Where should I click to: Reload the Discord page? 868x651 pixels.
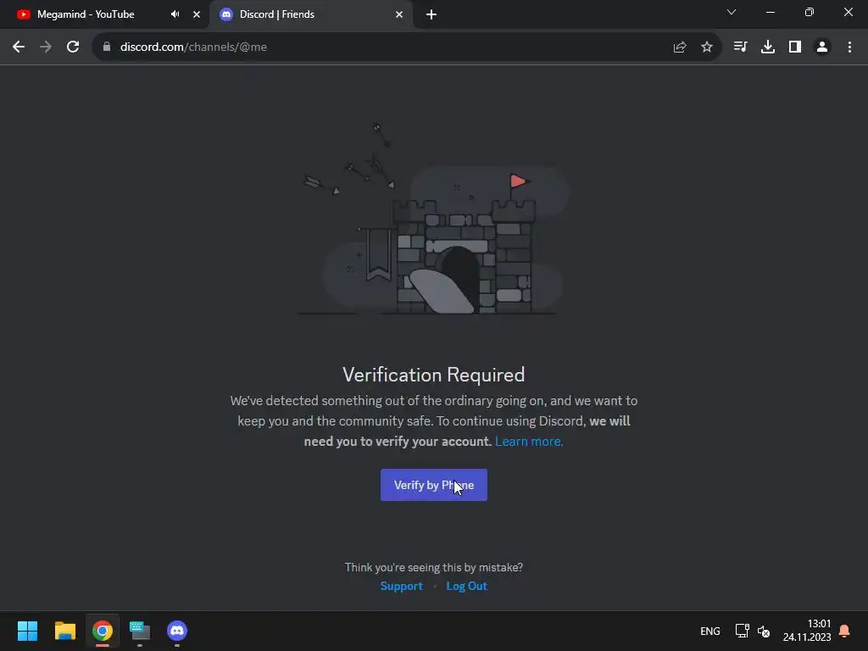(x=73, y=47)
